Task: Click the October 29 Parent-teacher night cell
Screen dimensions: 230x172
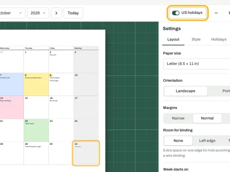Action: (36, 153)
